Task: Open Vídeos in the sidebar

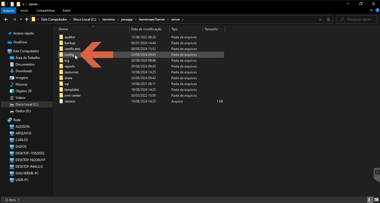Action: click(x=20, y=98)
